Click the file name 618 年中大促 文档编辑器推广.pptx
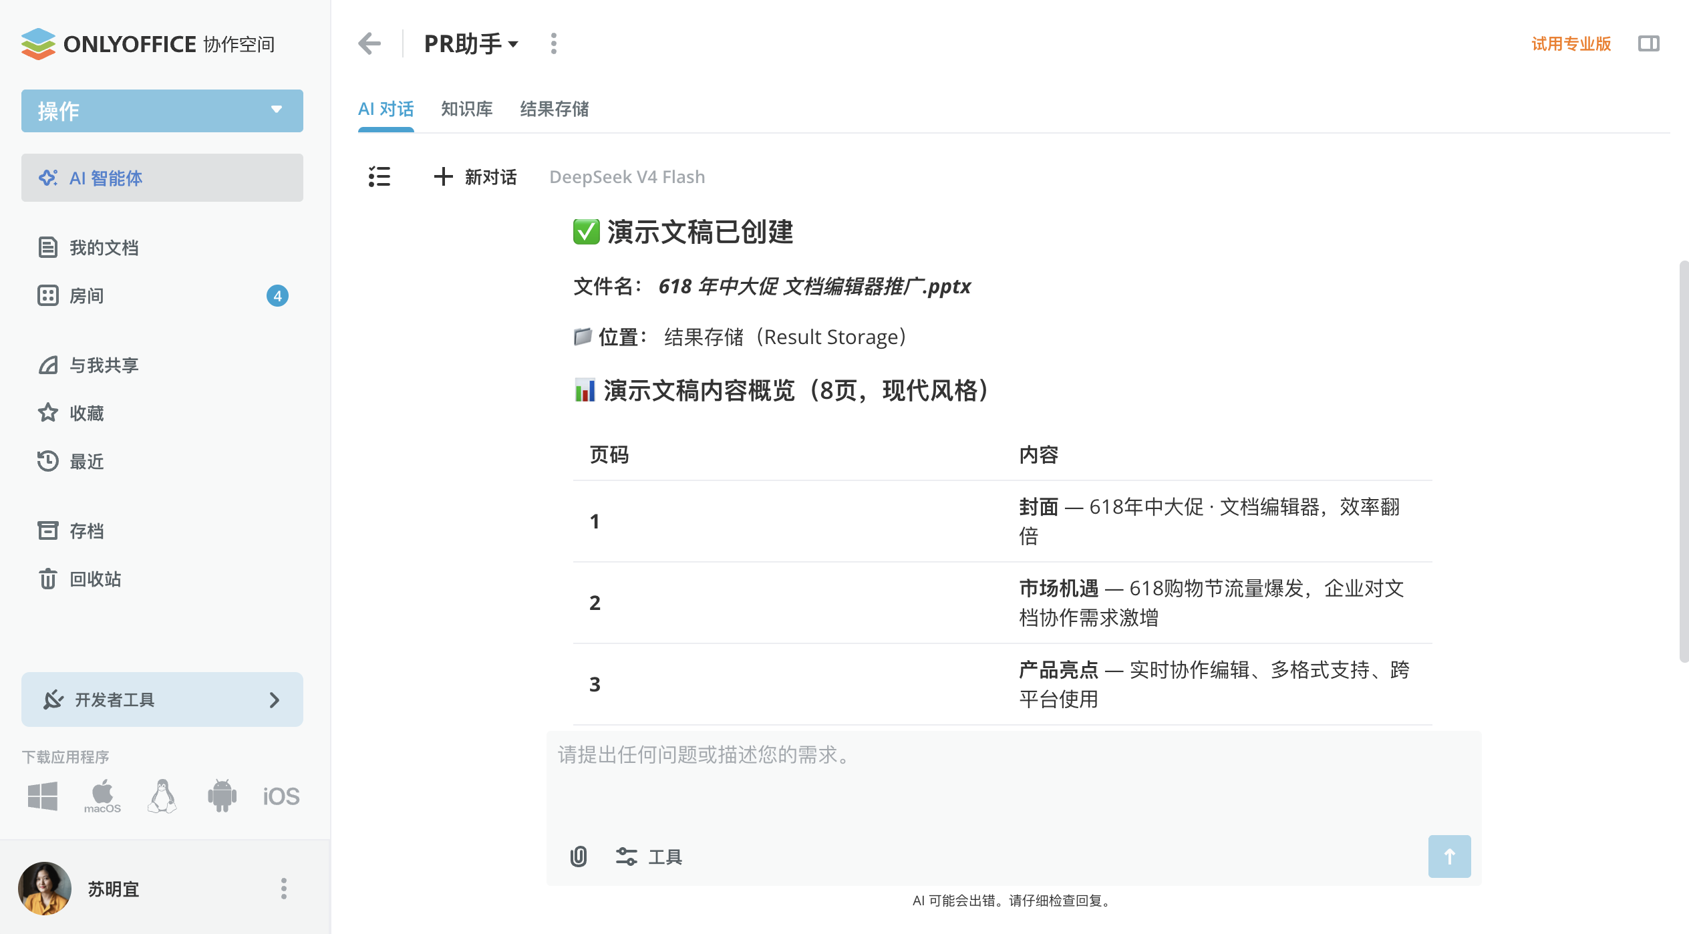1689x934 pixels. 814,287
